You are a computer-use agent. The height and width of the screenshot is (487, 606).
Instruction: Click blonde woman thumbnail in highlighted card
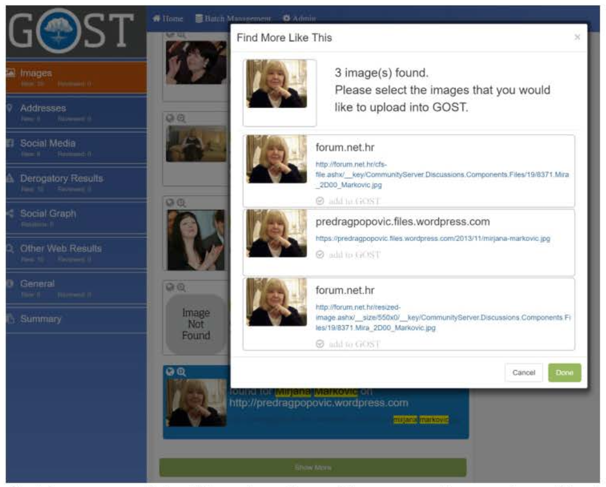pyautogui.click(x=197, y=403)
